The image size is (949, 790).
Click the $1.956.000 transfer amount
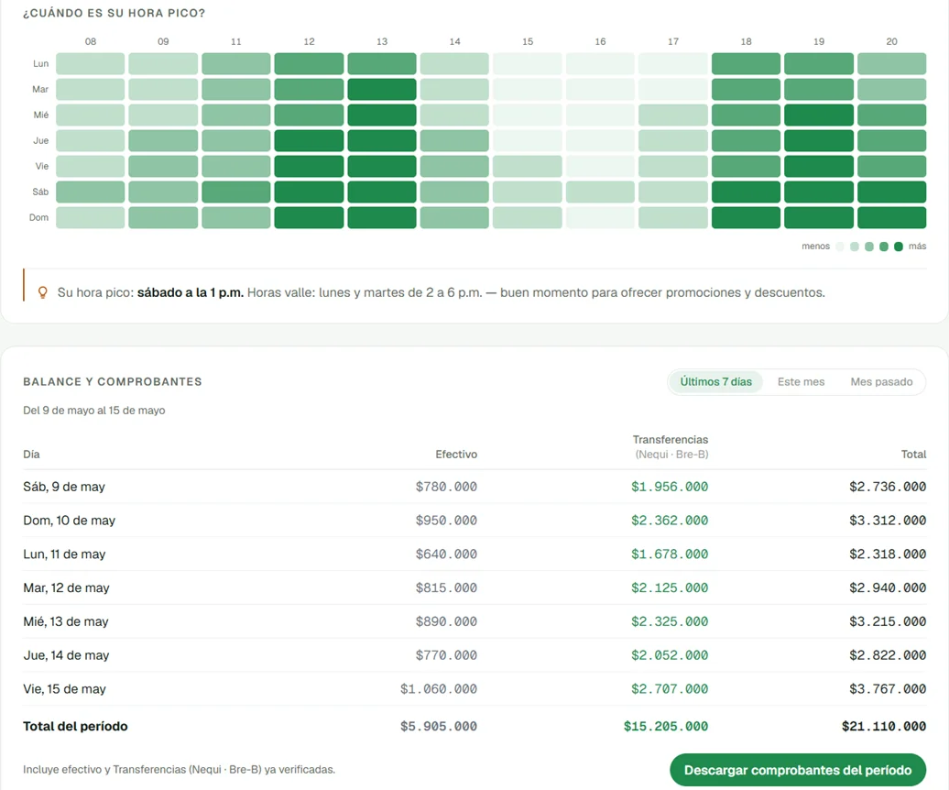[x=670, y=487]
